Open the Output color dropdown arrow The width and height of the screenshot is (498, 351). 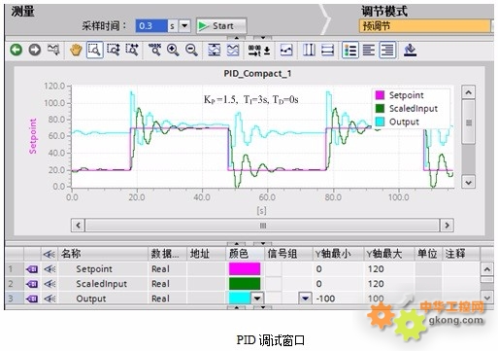tap(257, 298)
